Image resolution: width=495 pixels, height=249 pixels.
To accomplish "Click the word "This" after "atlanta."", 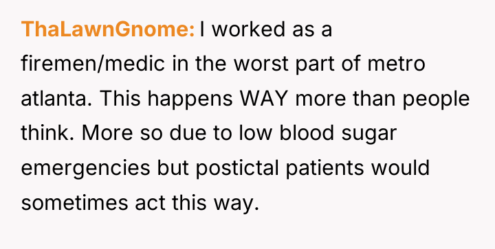I will 120,98.
